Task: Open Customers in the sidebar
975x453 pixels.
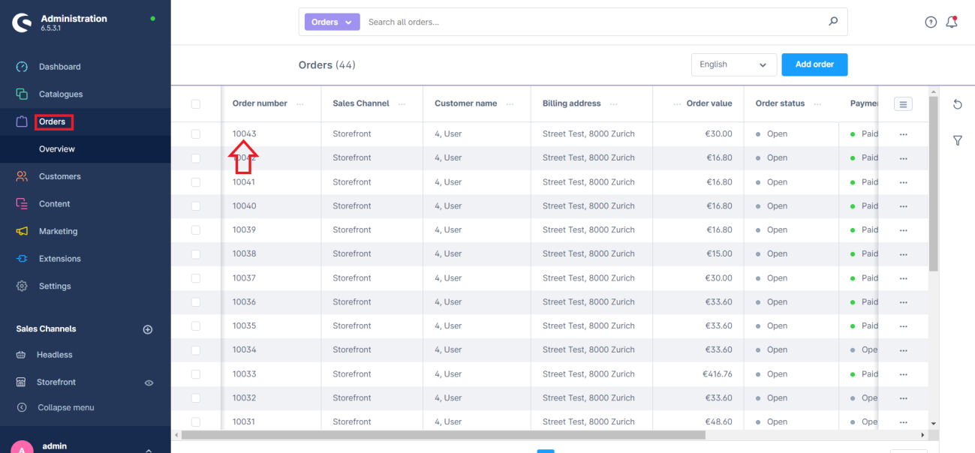Action: [x=59, y=176]
